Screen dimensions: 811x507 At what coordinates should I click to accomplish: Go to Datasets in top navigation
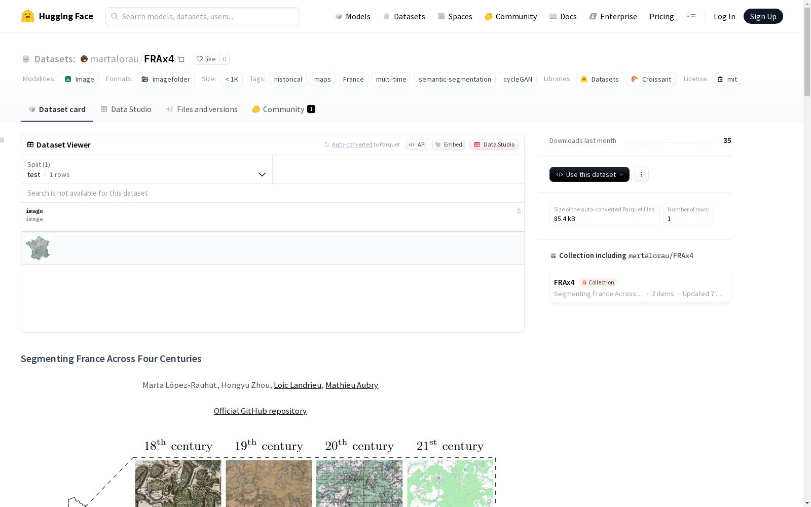point(404,16)
